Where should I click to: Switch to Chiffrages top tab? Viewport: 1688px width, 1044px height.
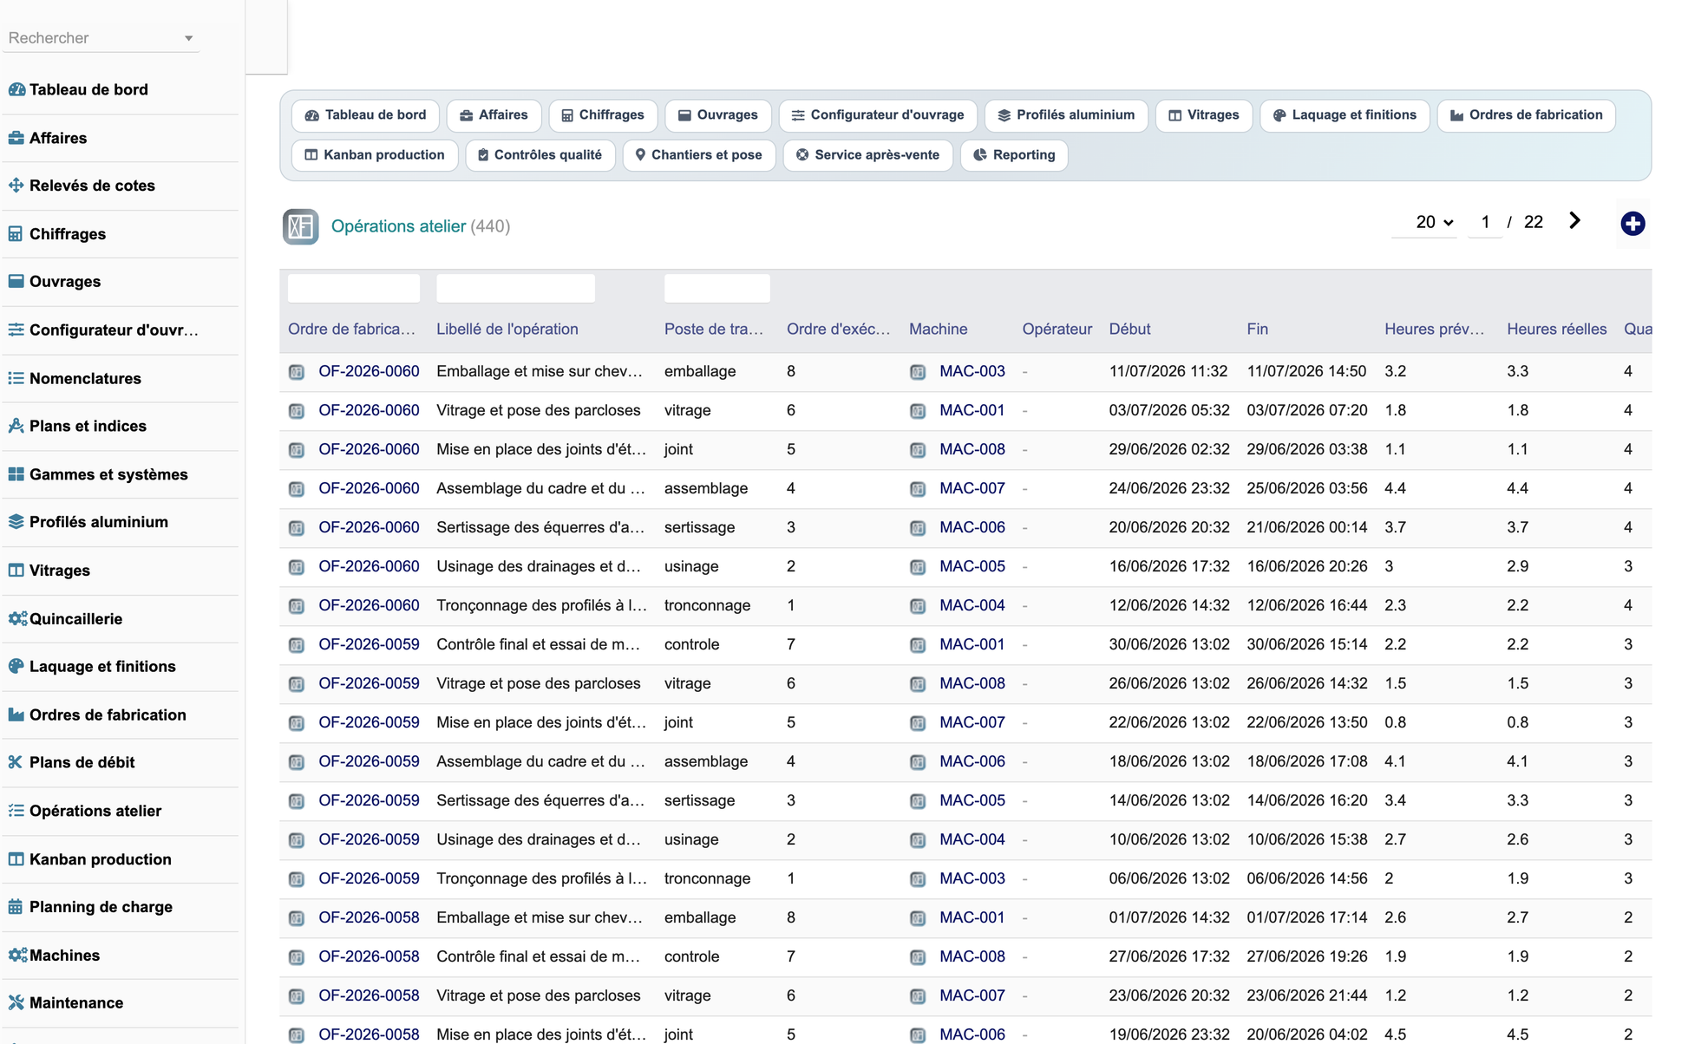pyautogui.click(x=603, y=115)
